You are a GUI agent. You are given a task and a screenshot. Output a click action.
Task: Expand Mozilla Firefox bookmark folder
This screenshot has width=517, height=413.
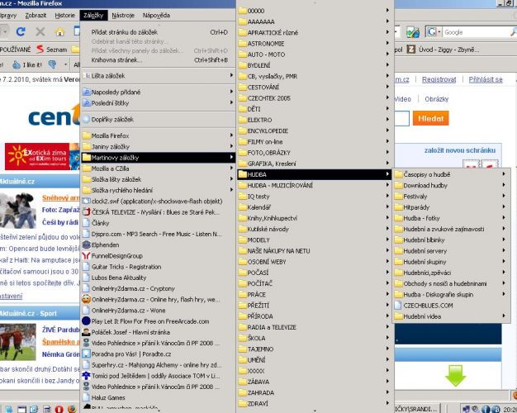158,135
